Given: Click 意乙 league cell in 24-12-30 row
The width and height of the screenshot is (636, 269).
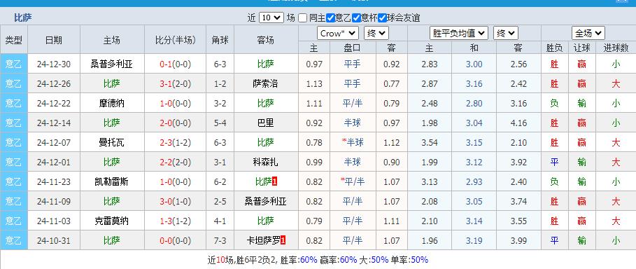Looking at the screenshot, I should coord(14,64).
